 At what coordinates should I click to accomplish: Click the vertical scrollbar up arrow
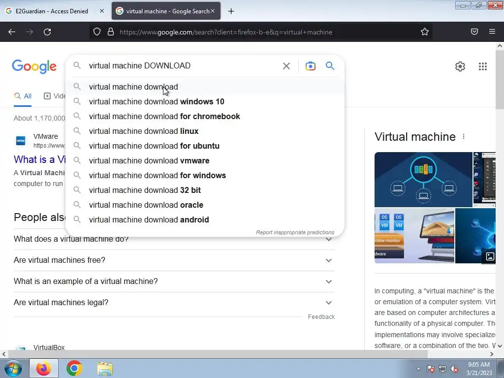(x=500, y=46)
